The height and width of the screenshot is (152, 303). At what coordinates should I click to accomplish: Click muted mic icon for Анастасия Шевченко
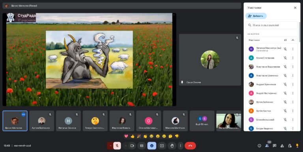pos(285,75)
